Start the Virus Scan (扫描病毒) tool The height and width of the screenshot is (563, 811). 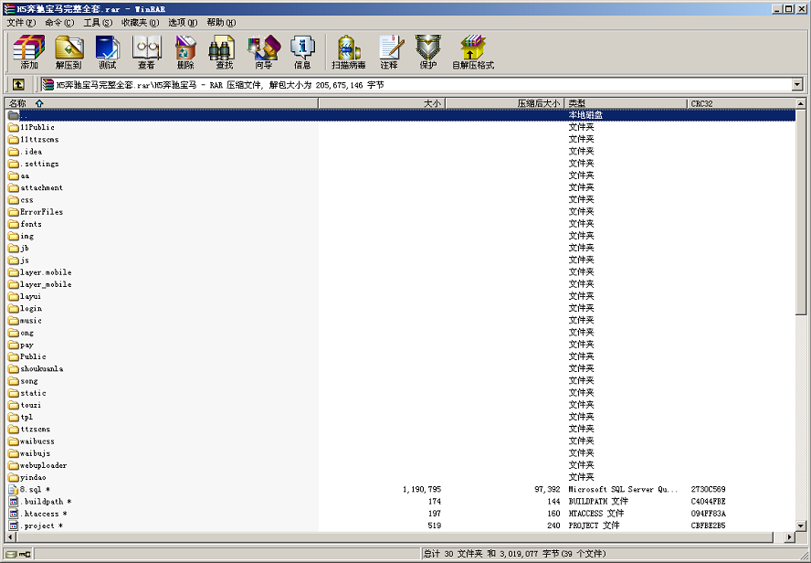tap(348, 52)
